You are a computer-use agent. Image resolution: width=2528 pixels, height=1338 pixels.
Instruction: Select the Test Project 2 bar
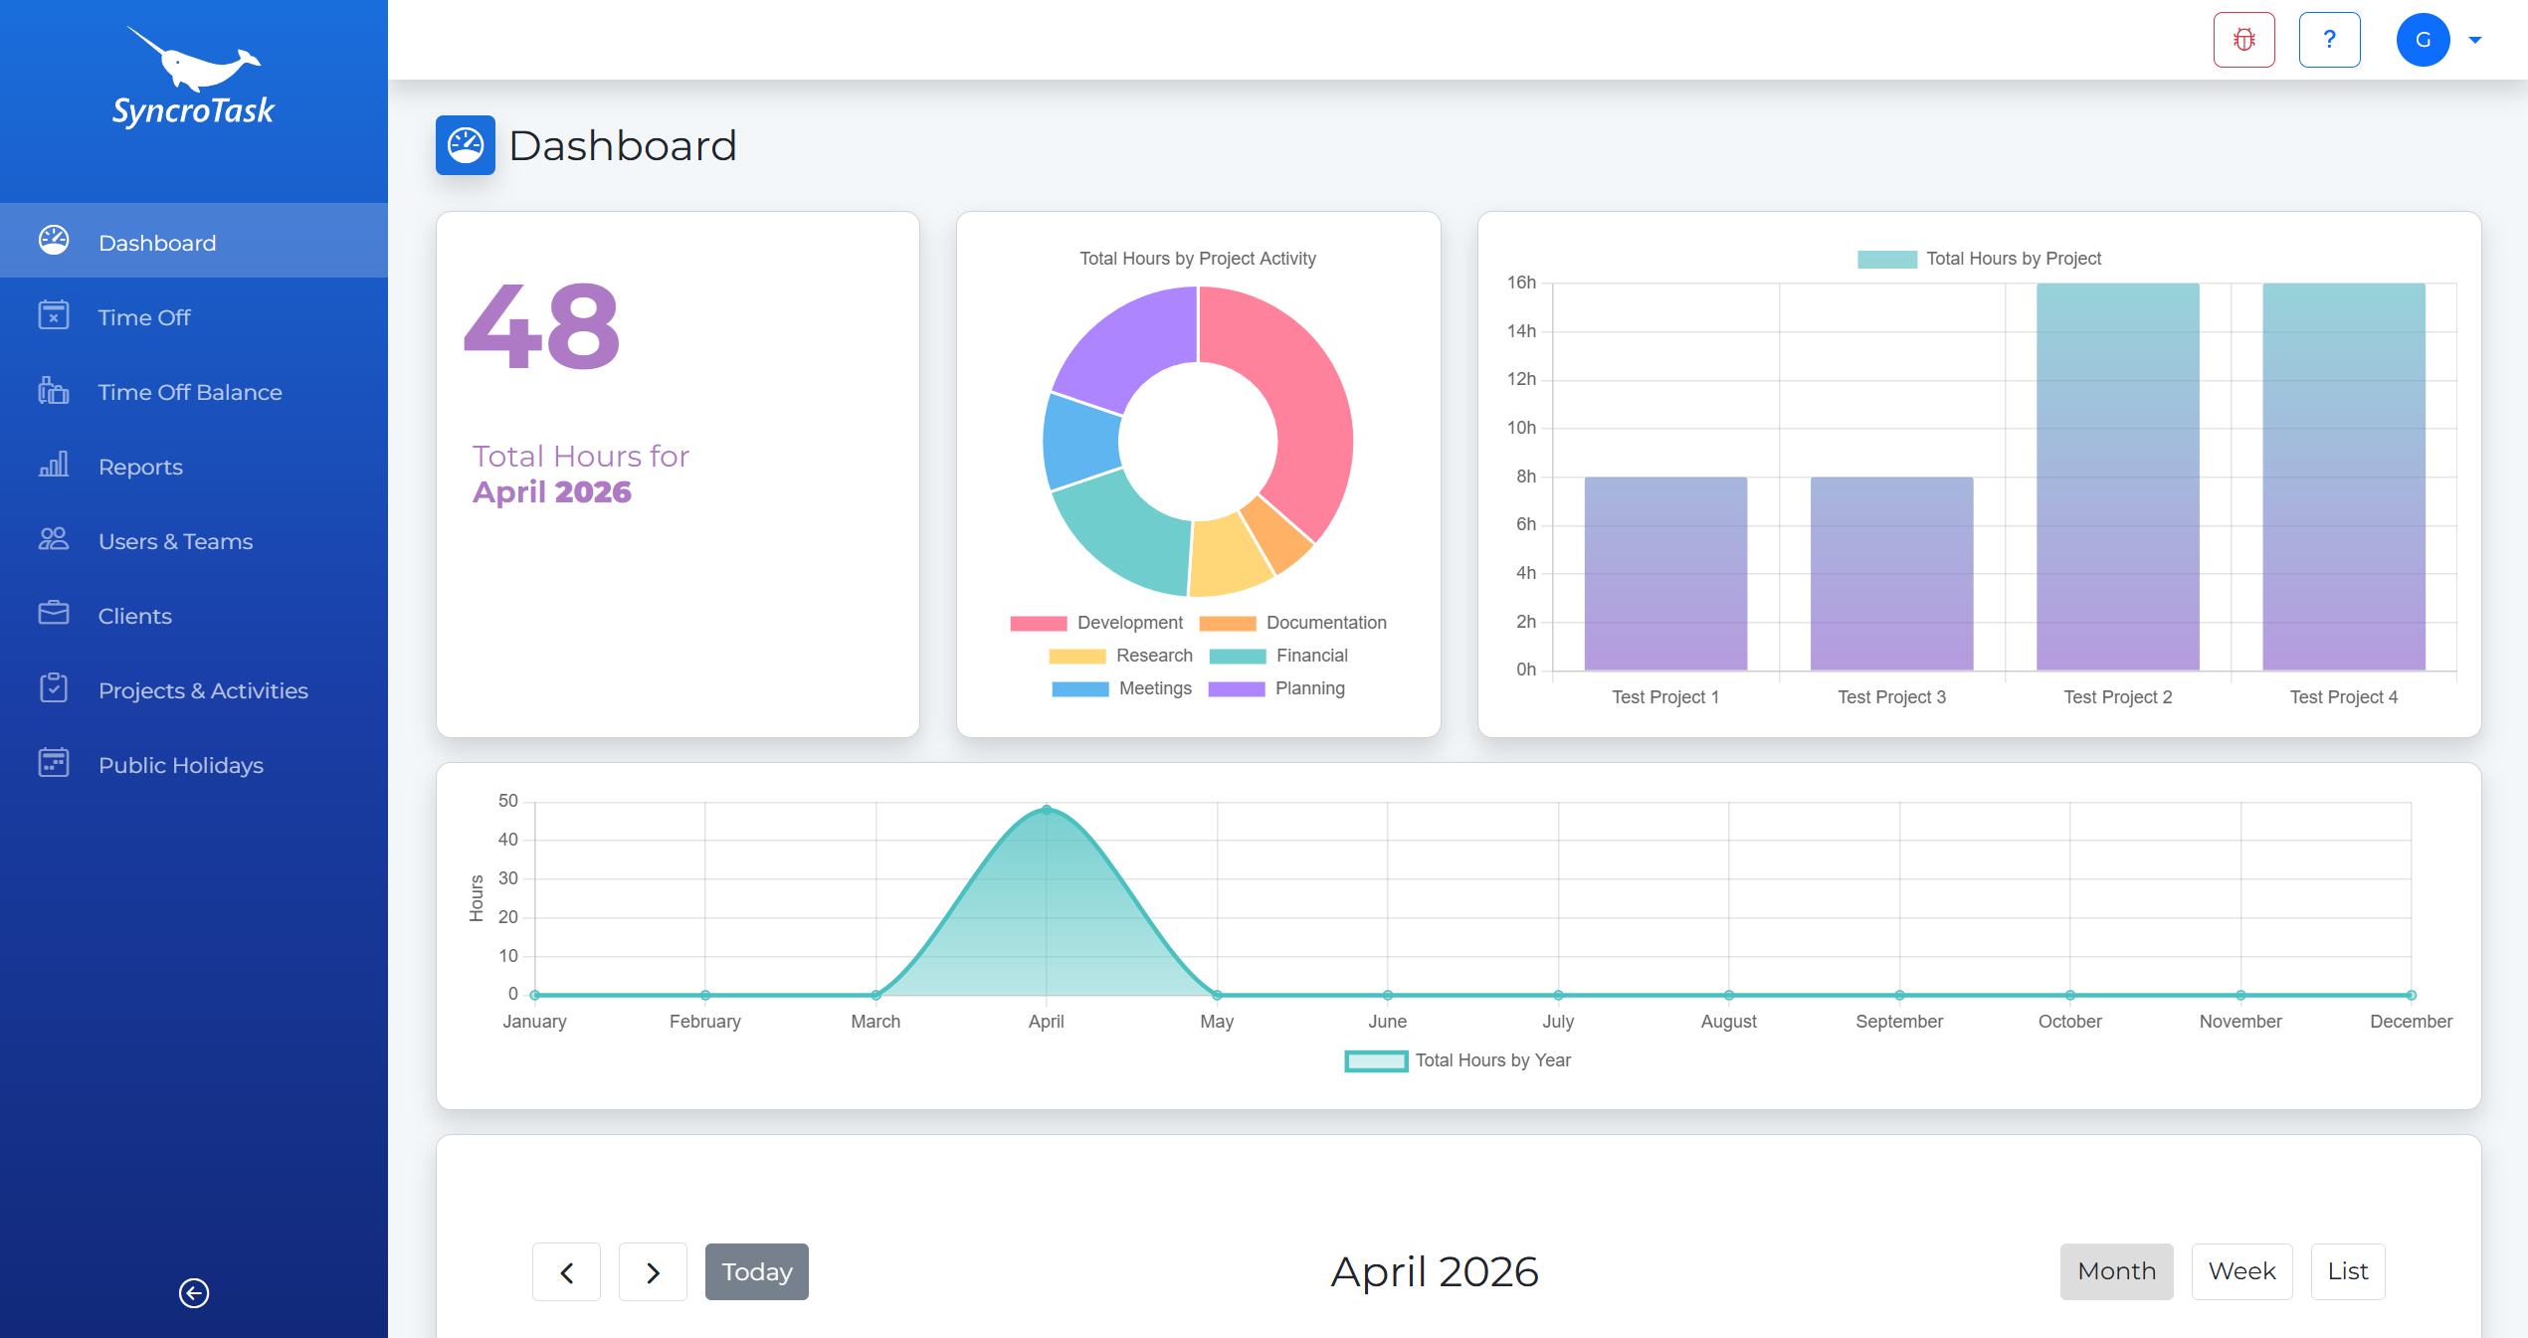tap(2116, 478)
